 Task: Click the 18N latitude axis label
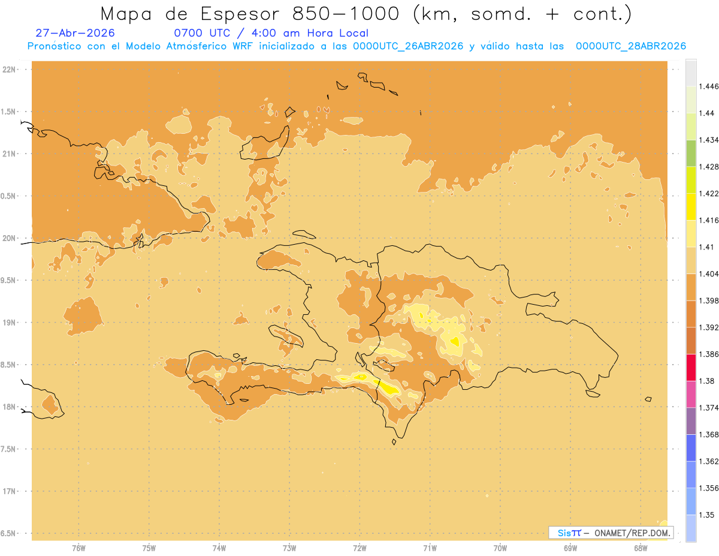10,407
